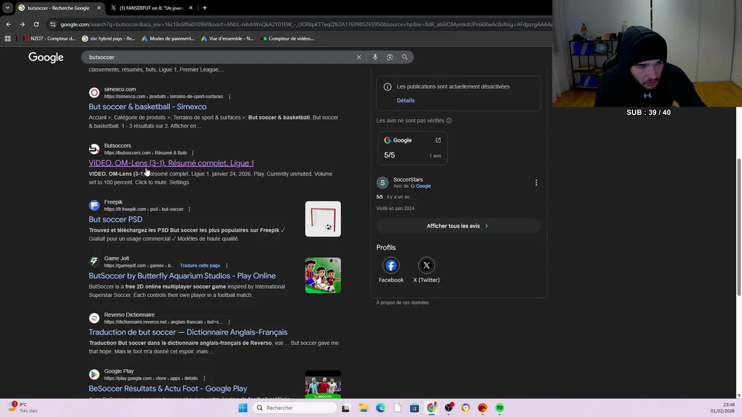Open Game Jolt result options menu
Image resolution: width=742 pixels, height=417 pixels.
227,266
